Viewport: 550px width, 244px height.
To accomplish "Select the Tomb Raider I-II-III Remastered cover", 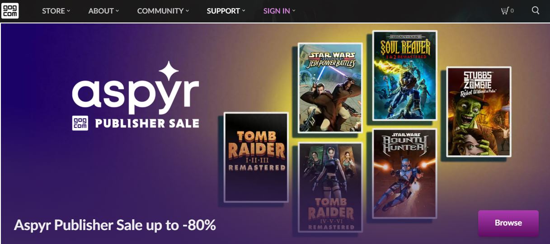I will pos(256,157).
